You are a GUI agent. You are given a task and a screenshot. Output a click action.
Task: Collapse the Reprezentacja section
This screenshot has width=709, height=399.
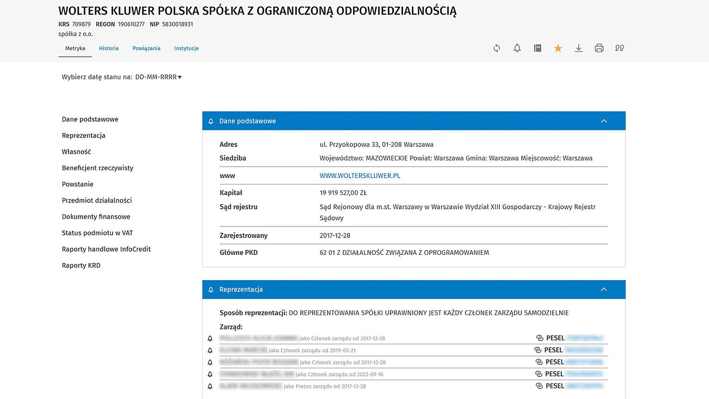tap(604, 289)
